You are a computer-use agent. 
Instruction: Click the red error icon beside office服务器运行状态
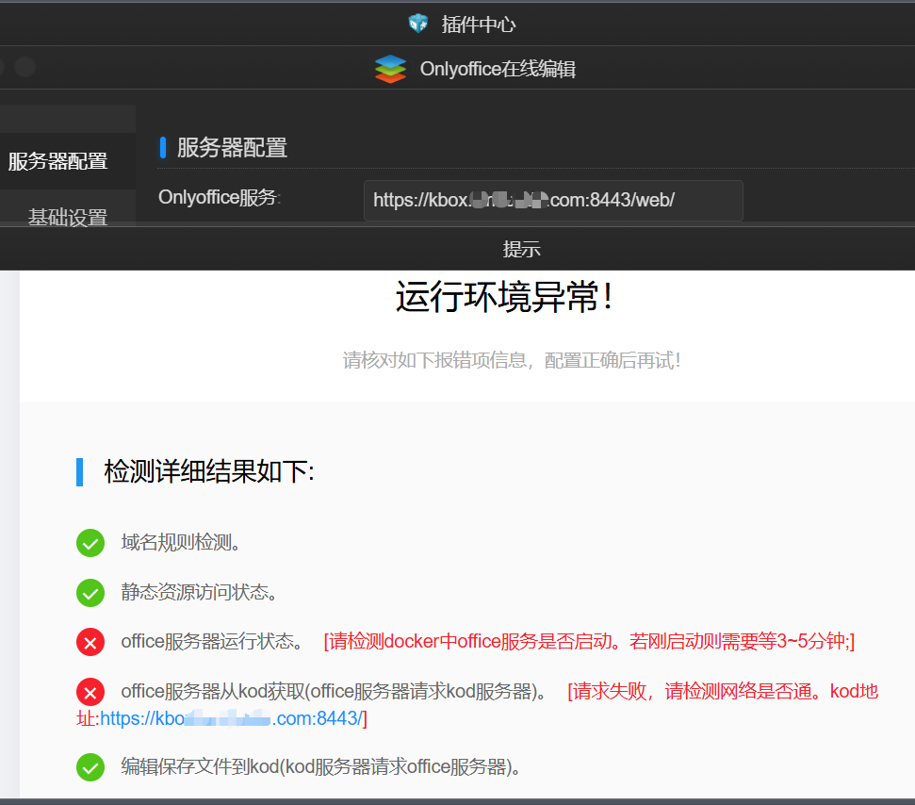(x=90, y=642)
